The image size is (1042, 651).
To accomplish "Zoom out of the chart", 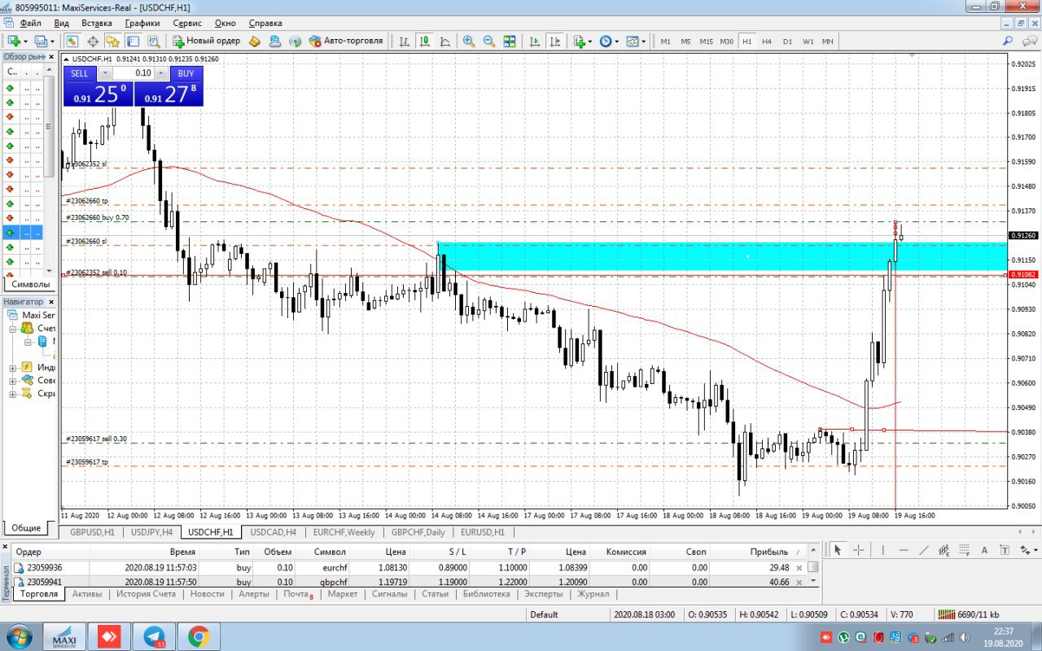I will click(489, 41).
